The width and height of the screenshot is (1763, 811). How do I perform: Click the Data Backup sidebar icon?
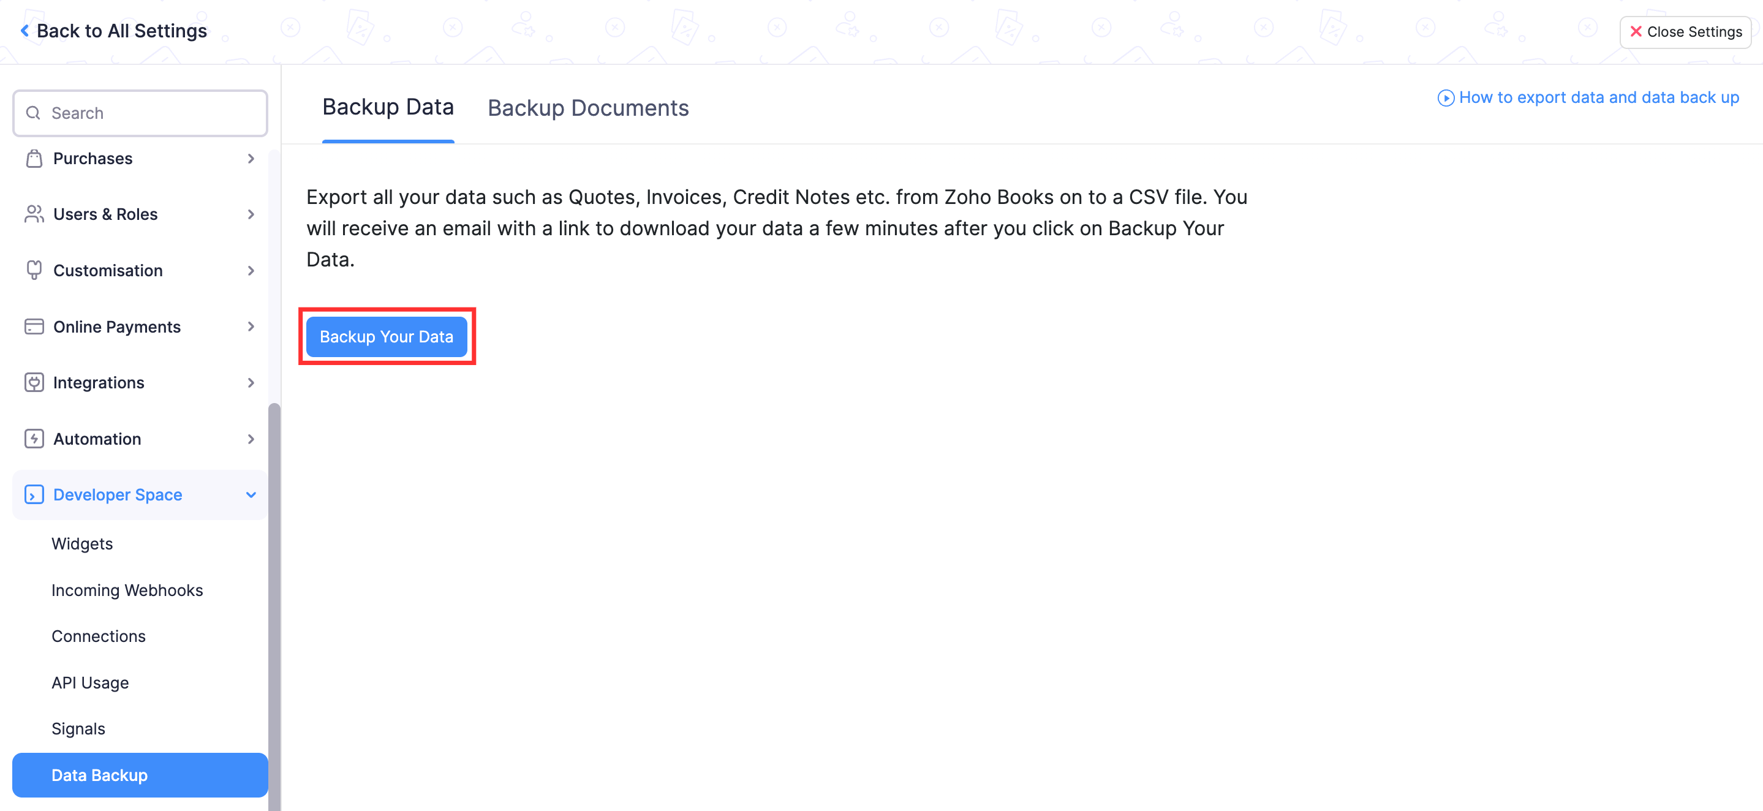(x=140, y=775)
